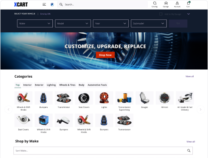
Task: Collapse the vehicle selector with the chevron
Action: pyautogui.click(x=188, y=14)
